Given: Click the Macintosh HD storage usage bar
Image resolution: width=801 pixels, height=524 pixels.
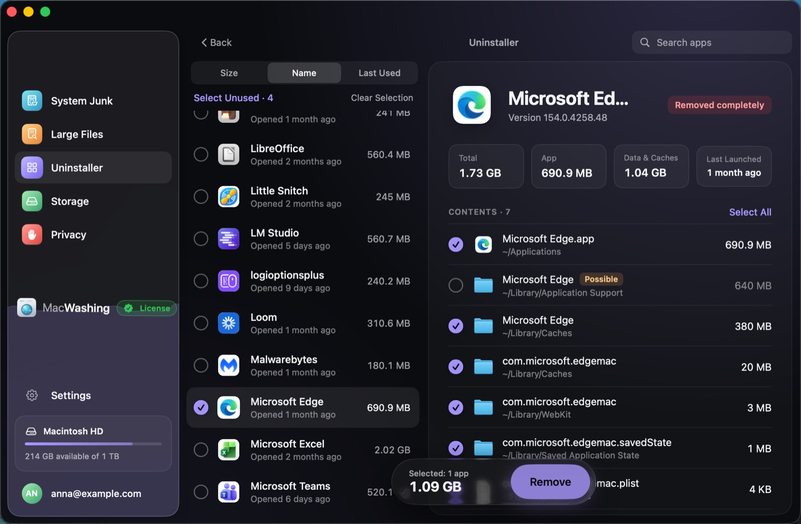Looking at the screenshot, I should click(x=93, y=443).
